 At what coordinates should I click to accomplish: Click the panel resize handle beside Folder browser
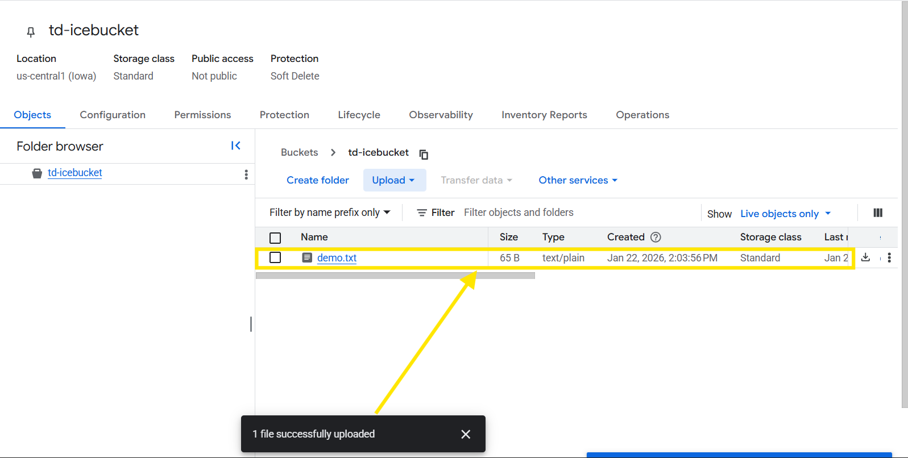tap(251, 324)
